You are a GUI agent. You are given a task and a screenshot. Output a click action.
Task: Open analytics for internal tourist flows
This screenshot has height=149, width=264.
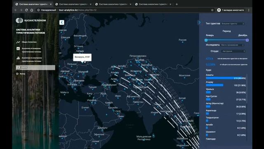pyautogui.click(x=32, y=60)
